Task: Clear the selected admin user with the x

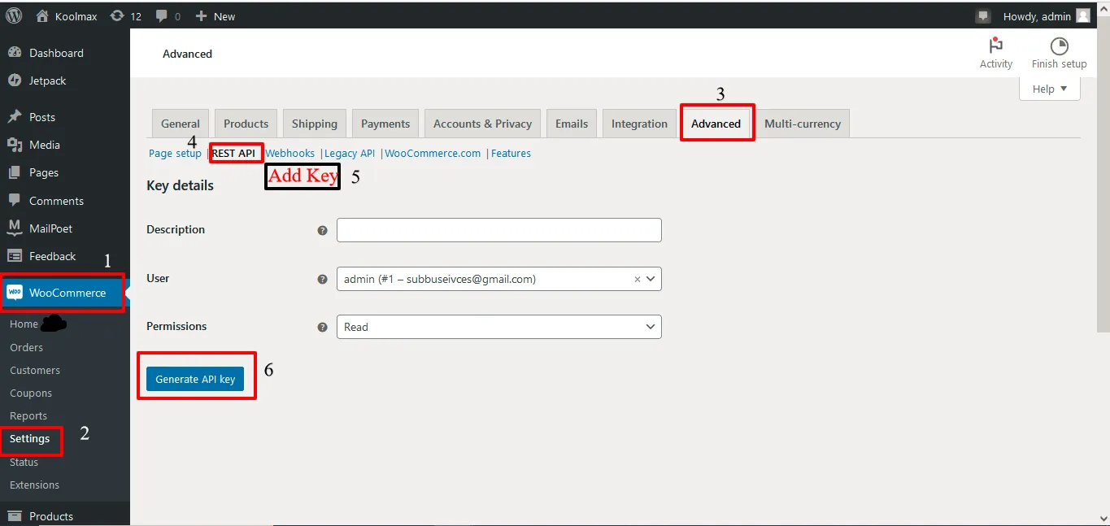Action: pyautogui.click(x=638, y=279)
